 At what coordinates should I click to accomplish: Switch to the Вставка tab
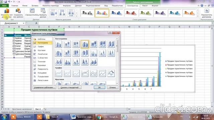point(35,6)
